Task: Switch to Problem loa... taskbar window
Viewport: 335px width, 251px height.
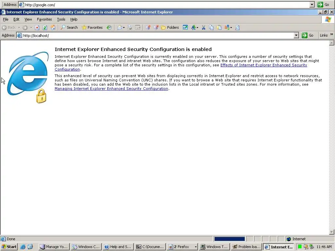Action: (x=246, y=247)
